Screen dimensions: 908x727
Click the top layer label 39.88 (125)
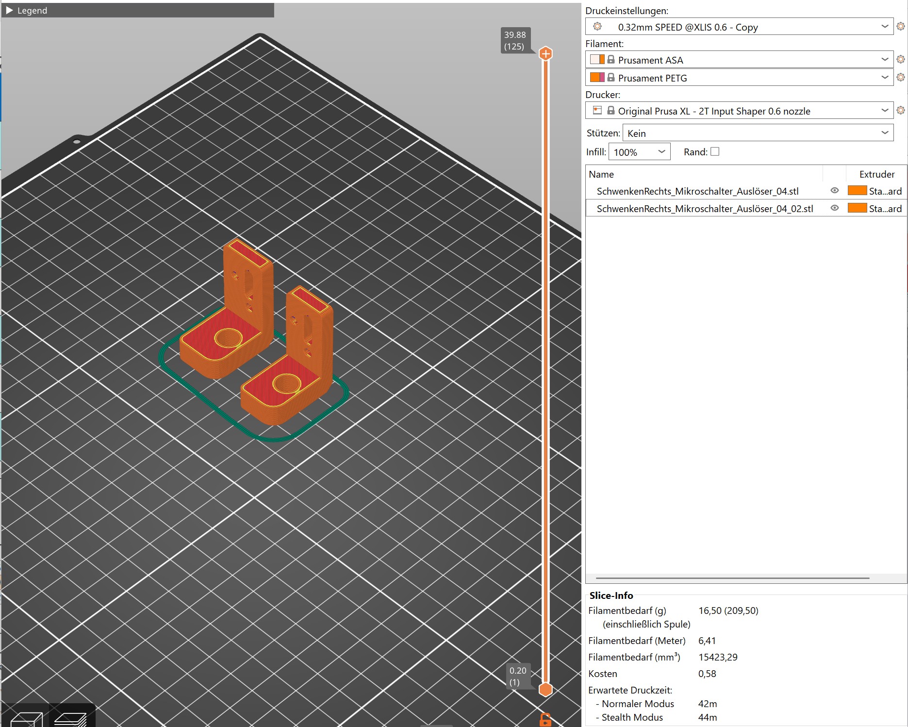[x=515, y=41]
